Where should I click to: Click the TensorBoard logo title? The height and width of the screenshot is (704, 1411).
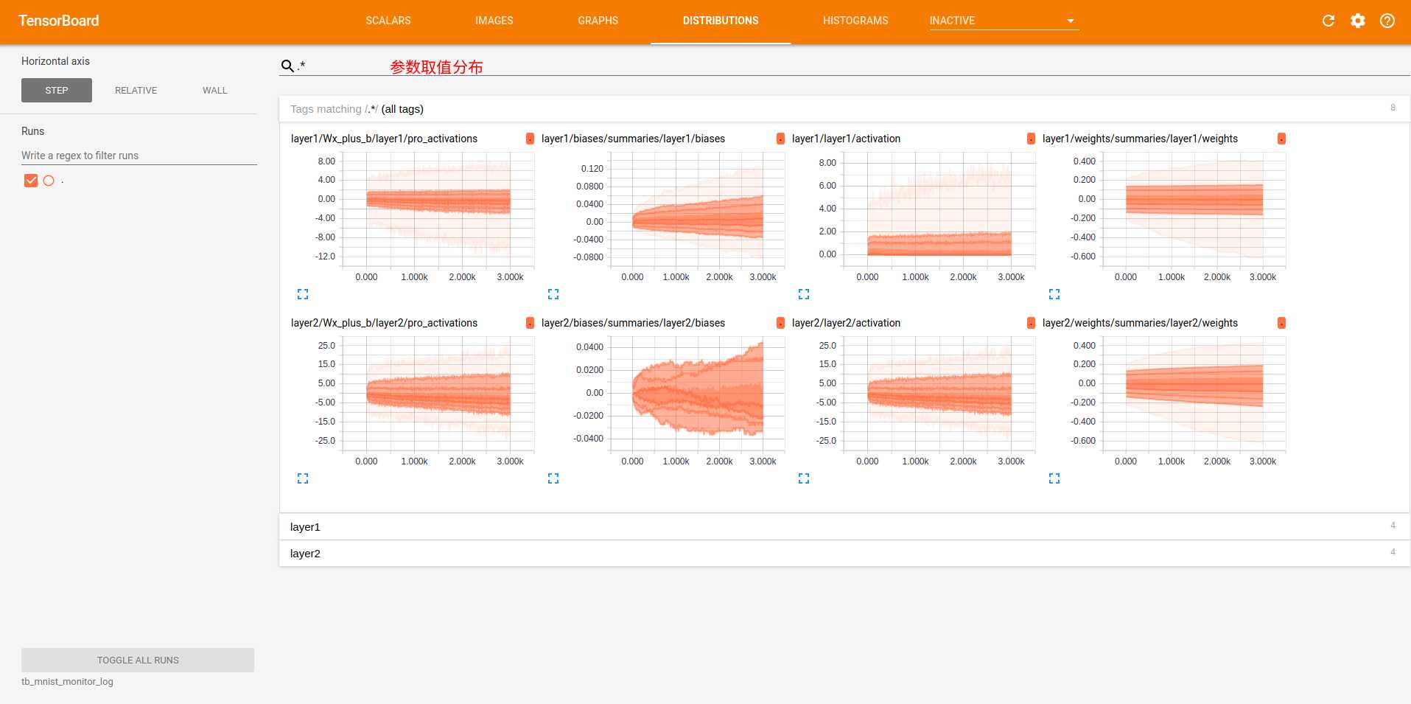[59, 21]
